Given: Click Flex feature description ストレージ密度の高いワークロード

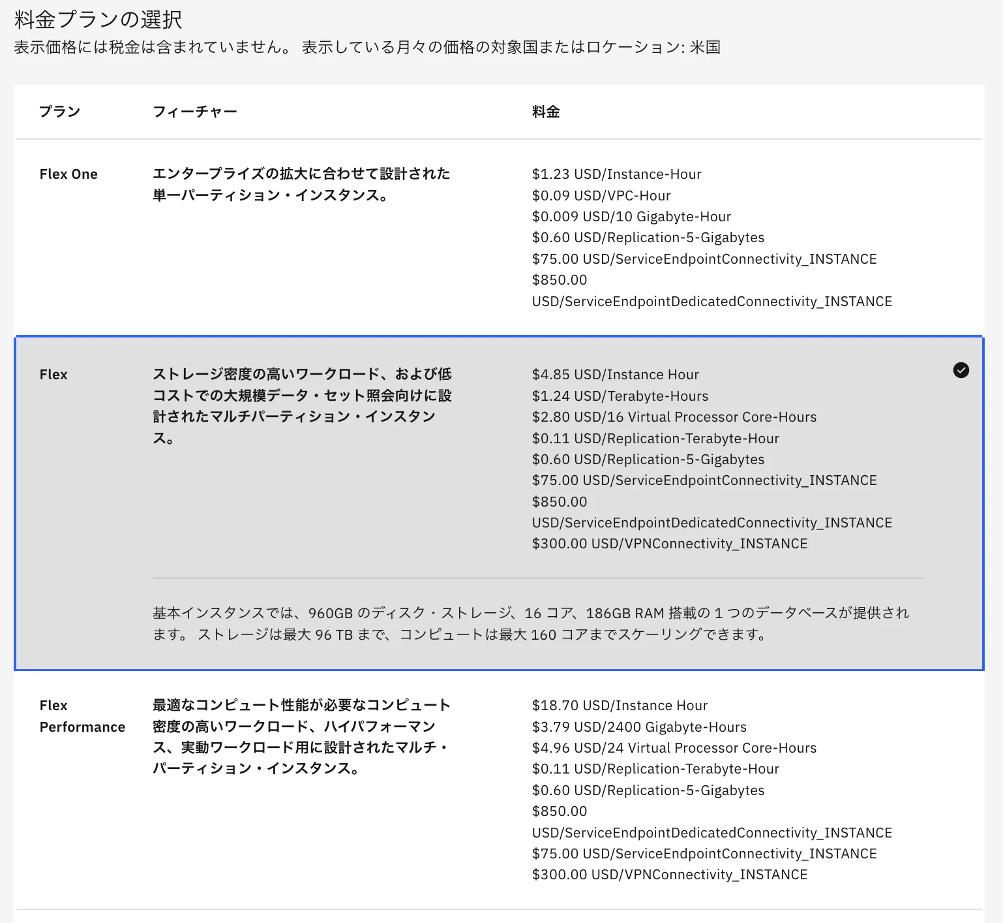Looking at the screenshot, I should [302, 406].
